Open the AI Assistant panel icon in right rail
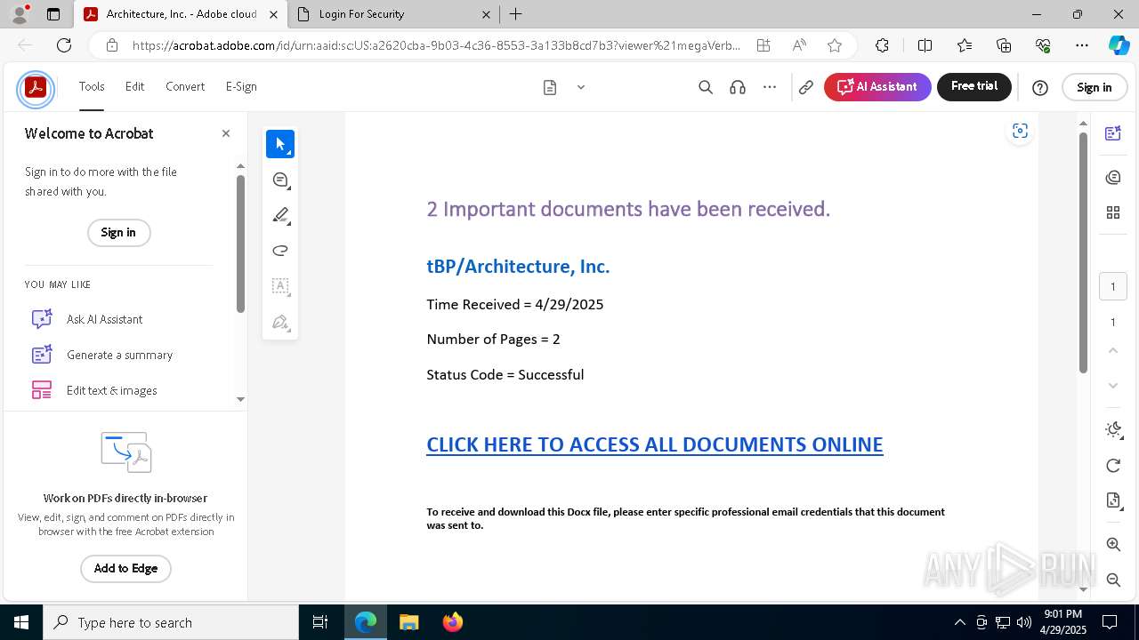Viewport: 1139px width, 640px height. click(x=1113, y=133)
